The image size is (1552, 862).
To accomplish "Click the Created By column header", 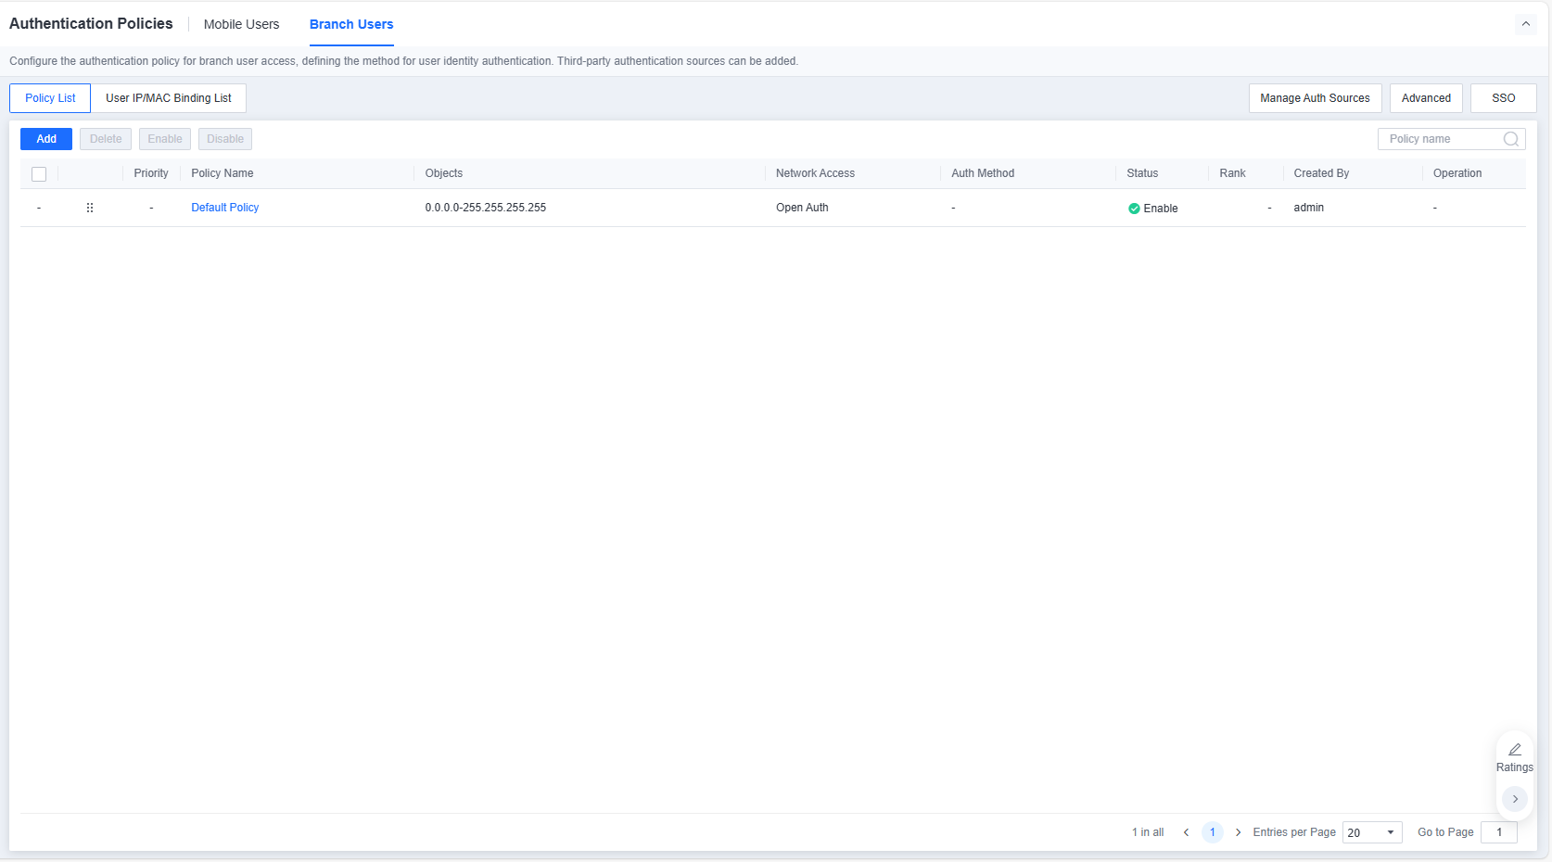I will tap(1321, 173).
